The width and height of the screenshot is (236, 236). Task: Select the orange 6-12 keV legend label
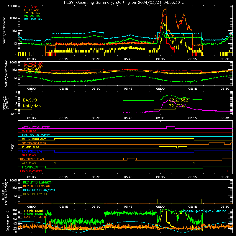point(32,10)
